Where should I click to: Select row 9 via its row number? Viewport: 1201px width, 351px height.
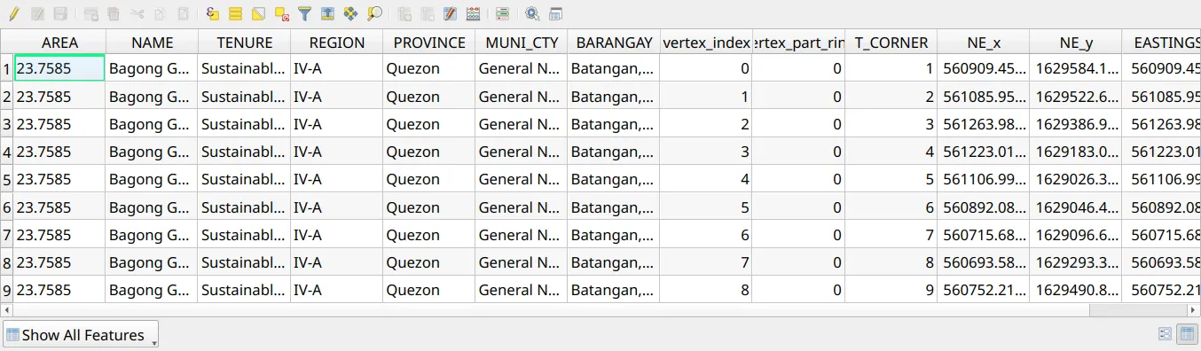(x=7, y=290)
